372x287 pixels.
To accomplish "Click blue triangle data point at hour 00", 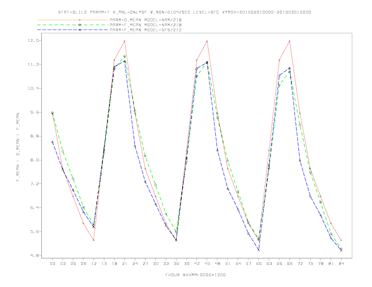I will [53, 142].
